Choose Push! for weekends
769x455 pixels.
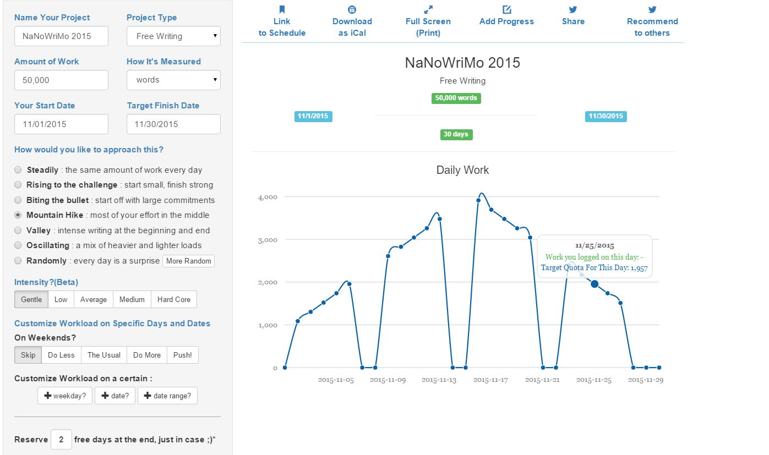(x=183, y=355)
